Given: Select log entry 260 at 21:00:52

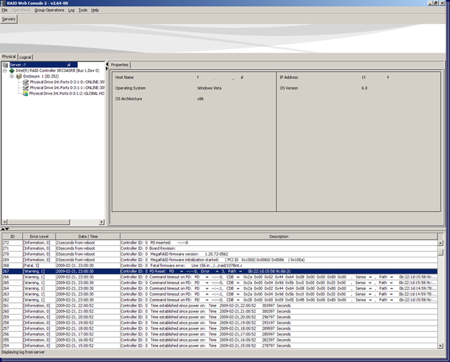Looking at the screenshot, I should click(x=220, y=311).
